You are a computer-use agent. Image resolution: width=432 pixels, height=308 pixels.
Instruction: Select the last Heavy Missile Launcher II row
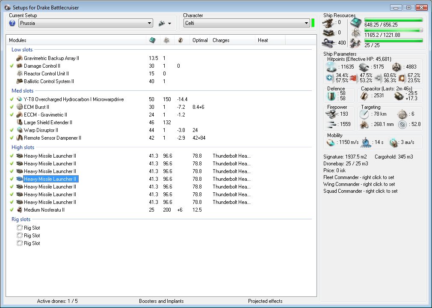tap(161, 202)
